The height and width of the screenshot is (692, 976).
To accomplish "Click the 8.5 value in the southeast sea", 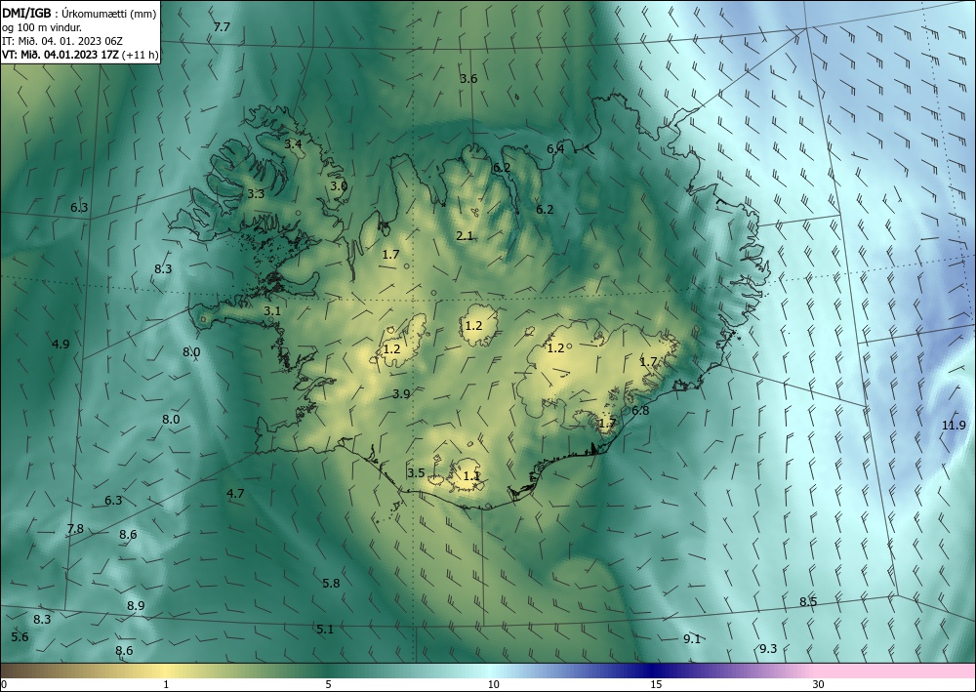I will (808, 602).
